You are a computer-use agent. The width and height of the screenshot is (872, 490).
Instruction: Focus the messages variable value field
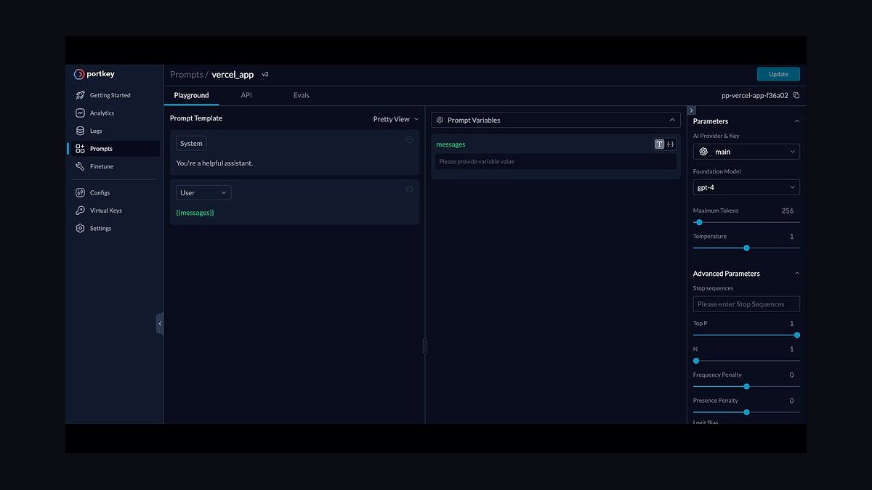(556, 162)
